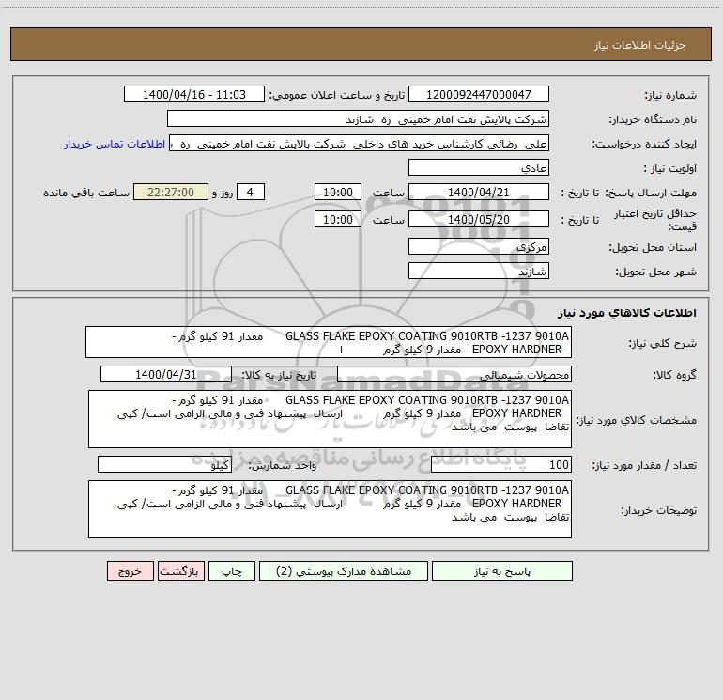Click the 'ساعت باقی مانده' label

[x=86, y=193]
